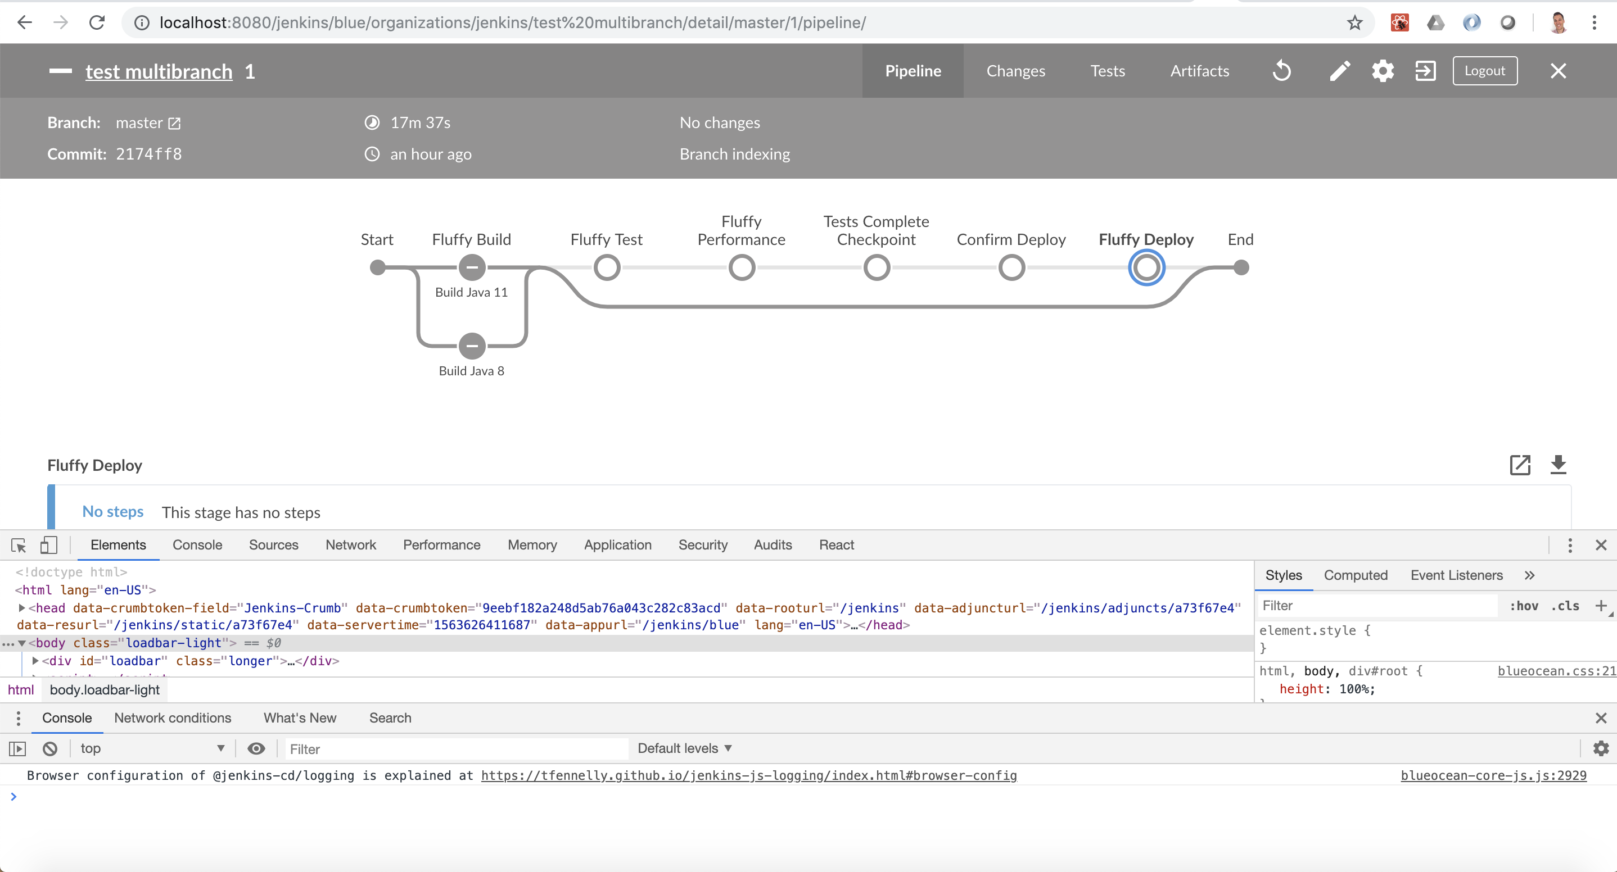Screen dimensions: 1617x872
Task: Open the top JavaScript context dropdown
Action: 152,748
